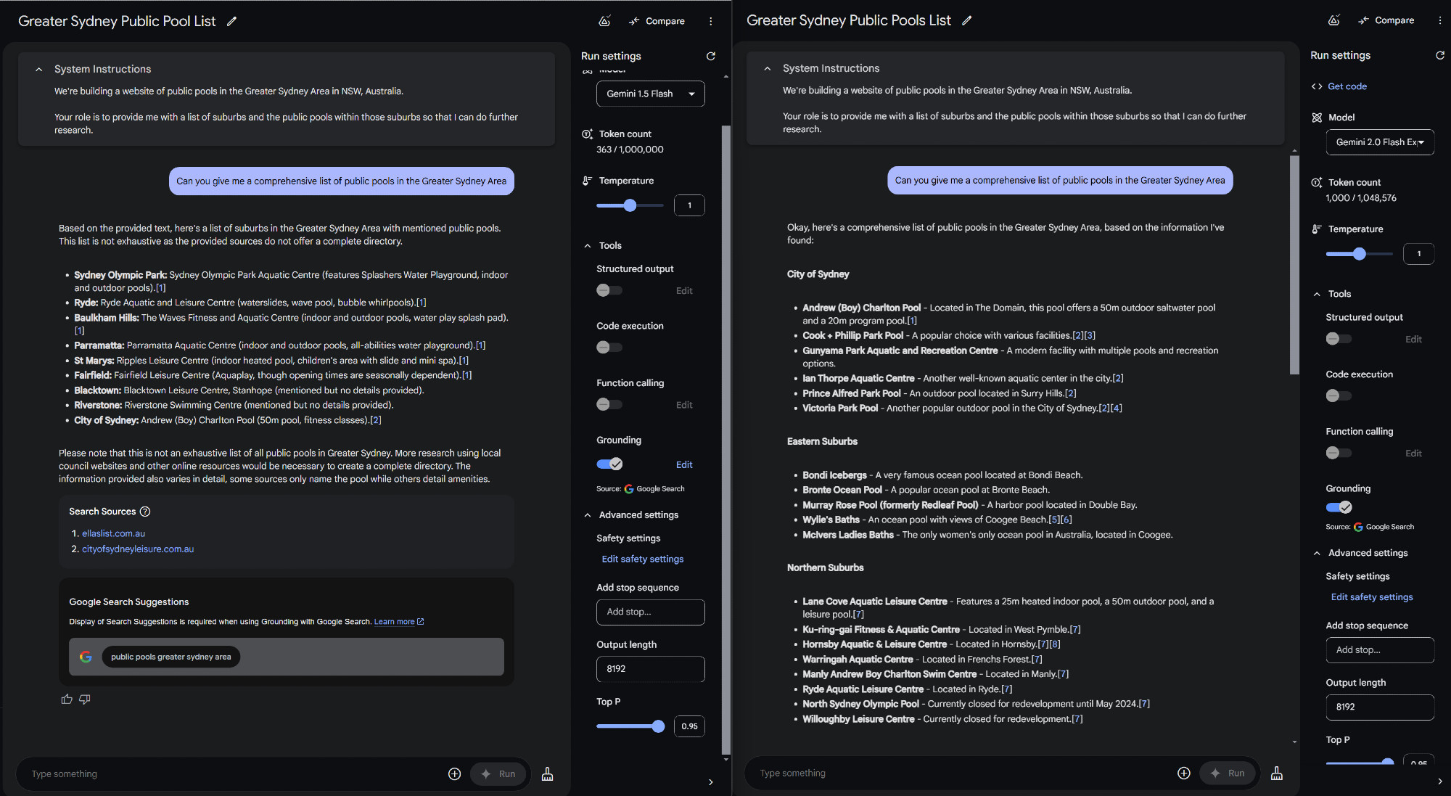The image size is (1451, 796).
Task: Collapse System Instructions in the right window
Action: pyautogui.click(x=768, y=68)
